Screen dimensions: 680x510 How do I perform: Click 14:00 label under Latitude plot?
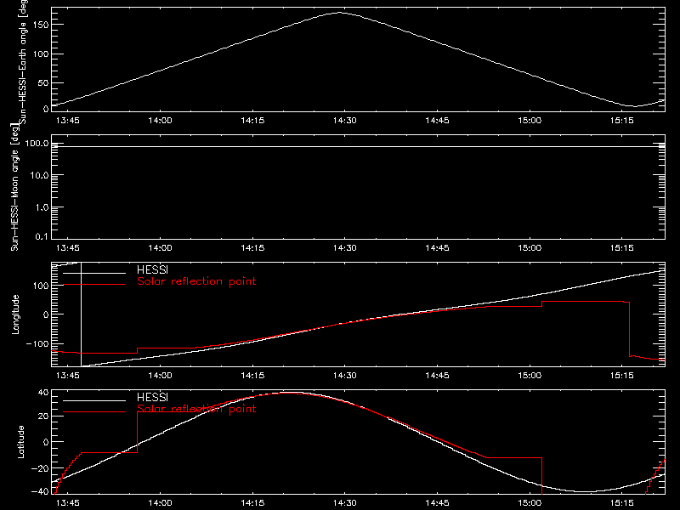[160, 503]
